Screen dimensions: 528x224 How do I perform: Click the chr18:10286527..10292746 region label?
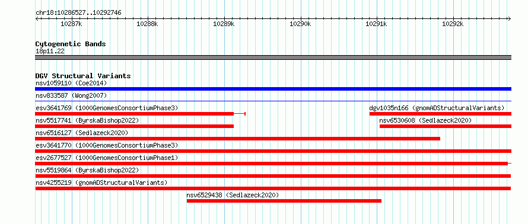click(78, 13)
